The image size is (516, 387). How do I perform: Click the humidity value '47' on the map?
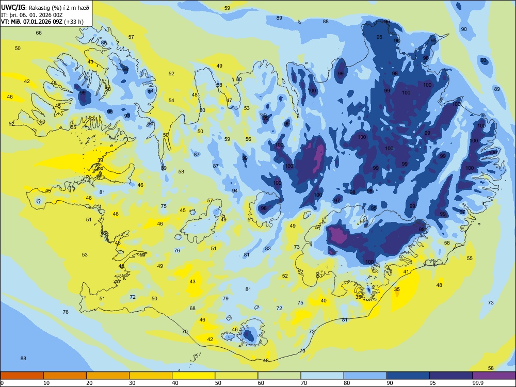point(229,101)
